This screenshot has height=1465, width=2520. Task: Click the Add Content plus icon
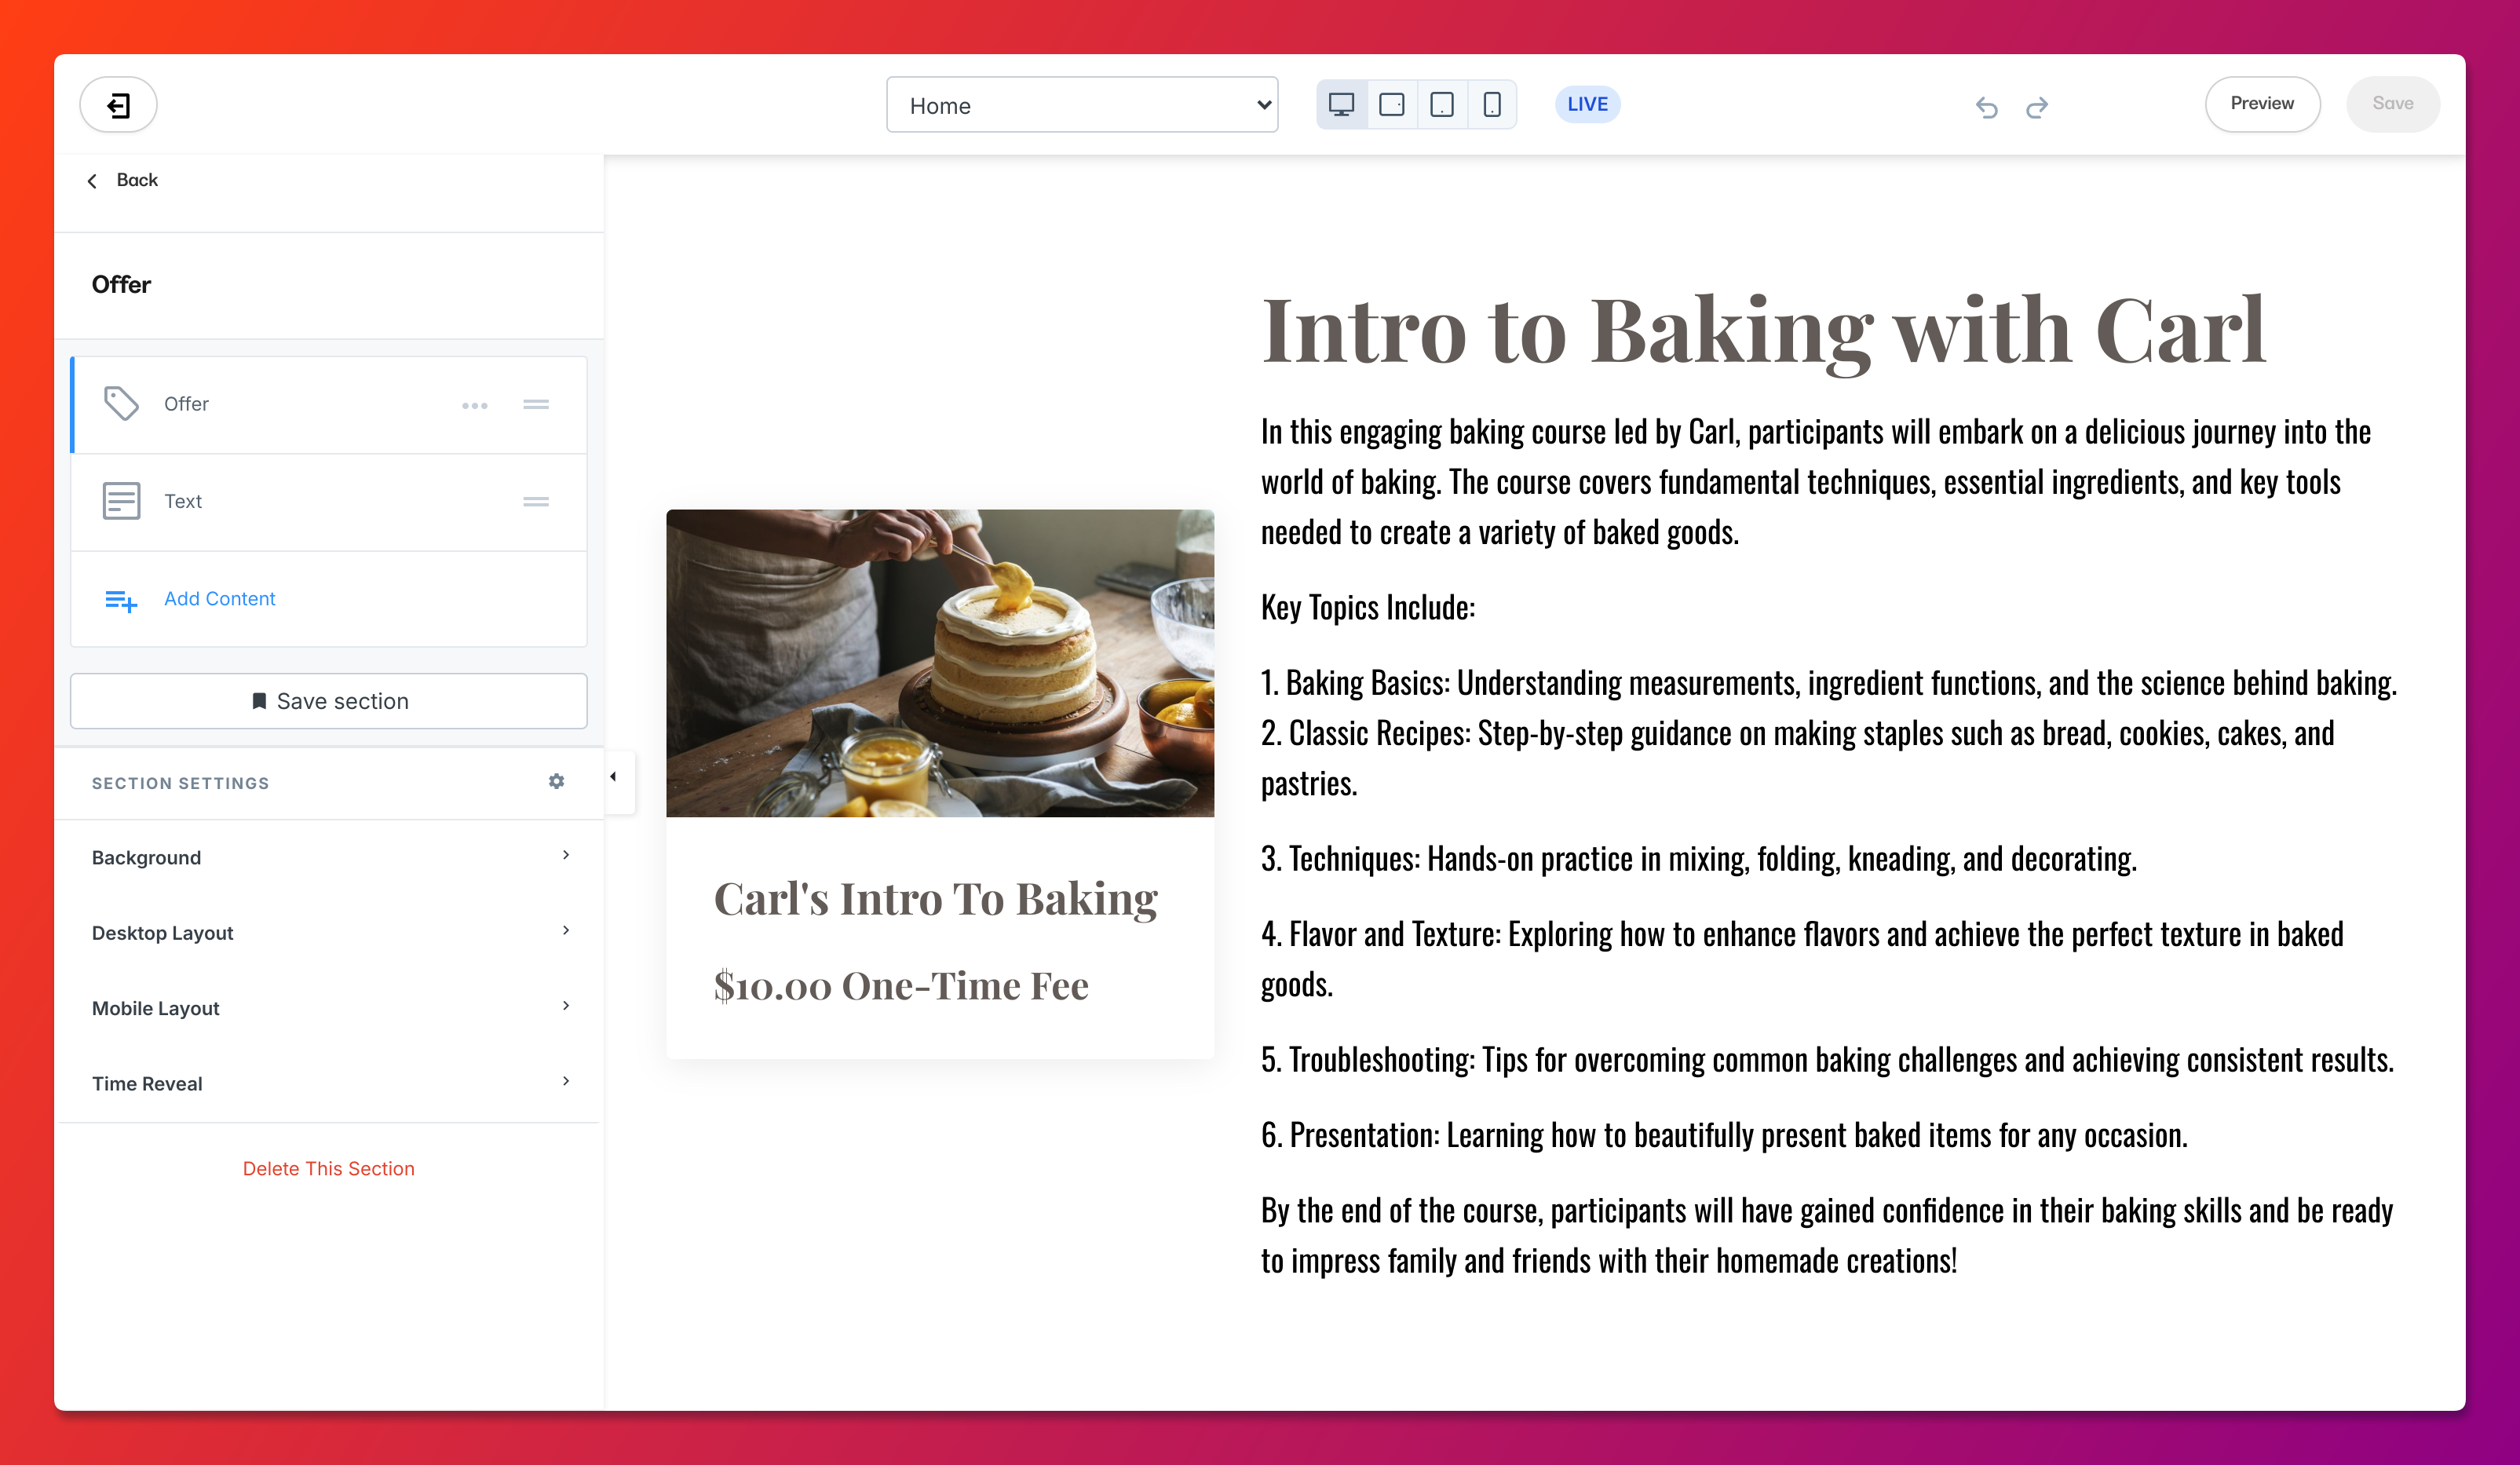(121, 600)
